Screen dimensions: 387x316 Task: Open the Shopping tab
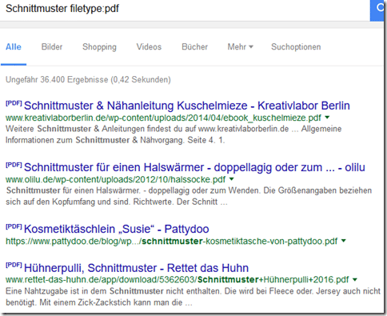click(99, 47)
